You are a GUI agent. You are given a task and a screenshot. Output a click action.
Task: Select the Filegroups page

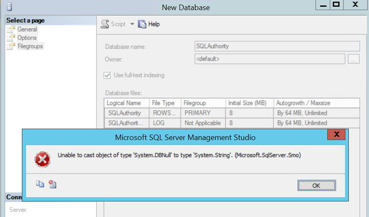point(30,46)
